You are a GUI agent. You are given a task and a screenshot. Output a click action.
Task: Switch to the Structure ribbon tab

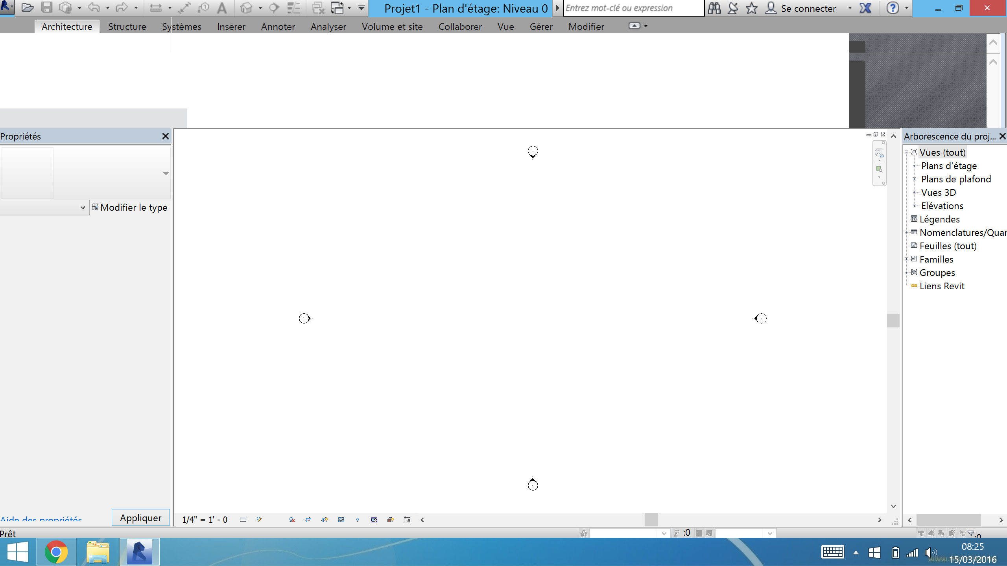[x=127, y=26]
